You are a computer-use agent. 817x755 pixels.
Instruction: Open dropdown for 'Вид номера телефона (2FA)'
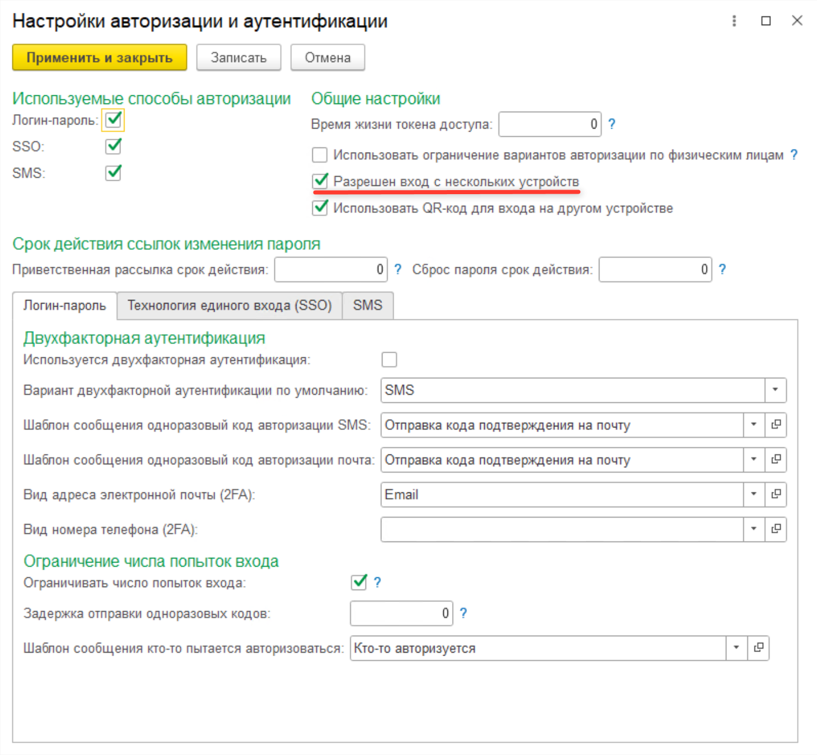(754, 529)
